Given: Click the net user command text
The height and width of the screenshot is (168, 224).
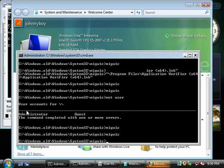Looking at the screenshot, I should click(115, 97).
